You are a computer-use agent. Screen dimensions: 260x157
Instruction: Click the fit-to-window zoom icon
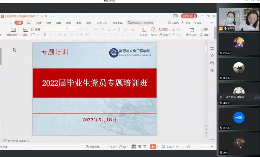pos(164,147)
